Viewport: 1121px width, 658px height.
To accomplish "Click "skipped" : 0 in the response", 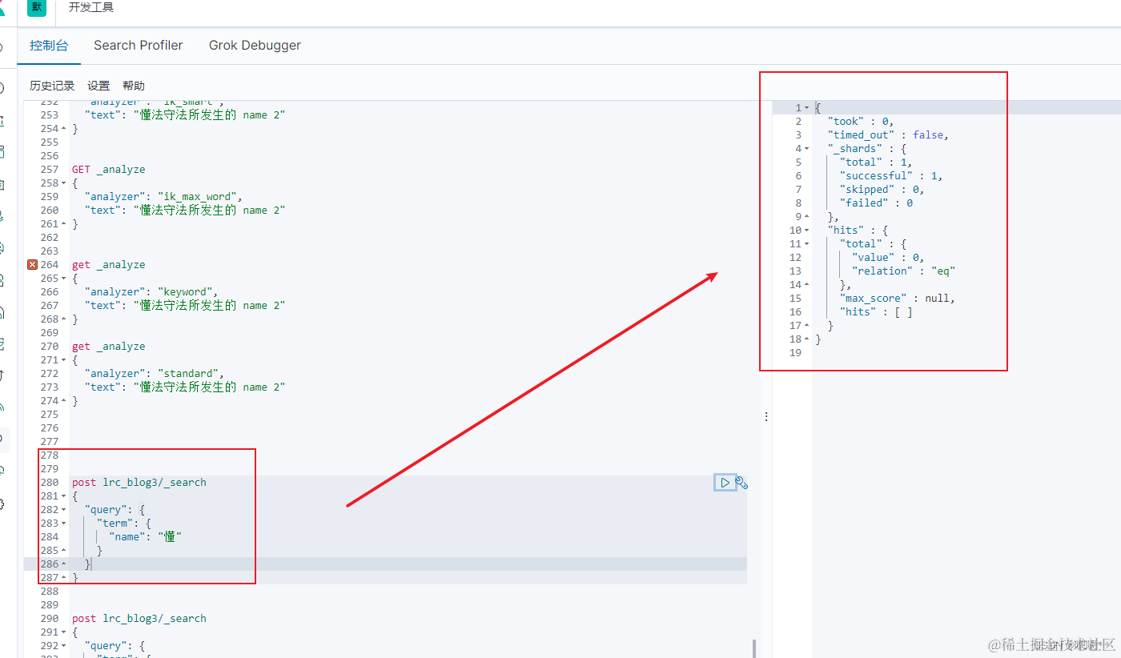I will coord(882,190).
